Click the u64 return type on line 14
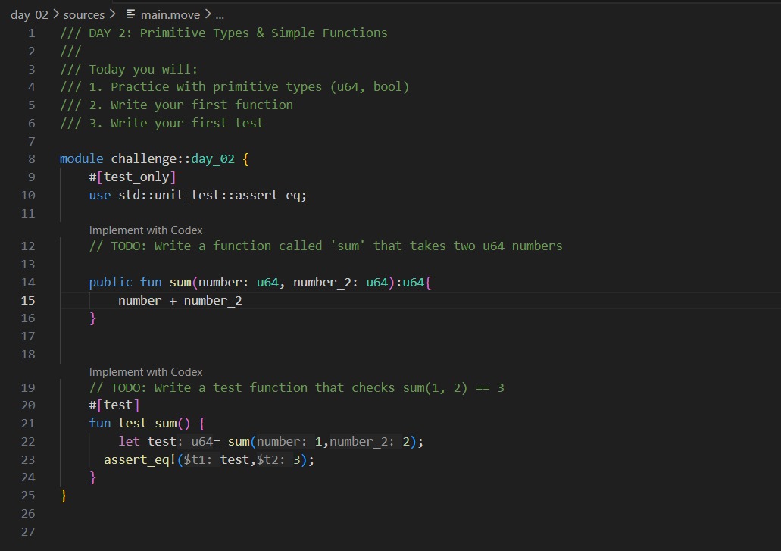 tap(413, 282)
